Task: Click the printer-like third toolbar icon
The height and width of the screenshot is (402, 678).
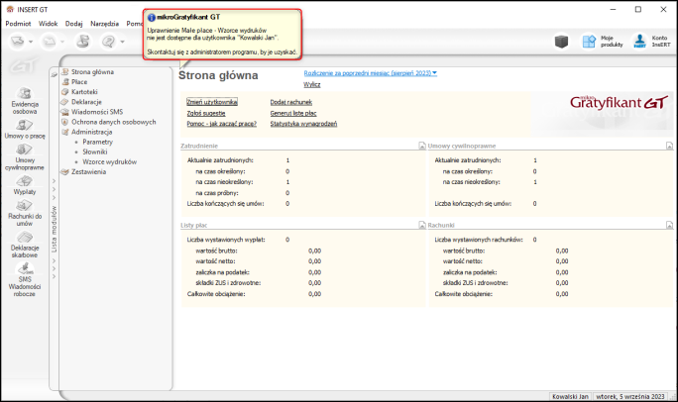Action: pos(83,42)
